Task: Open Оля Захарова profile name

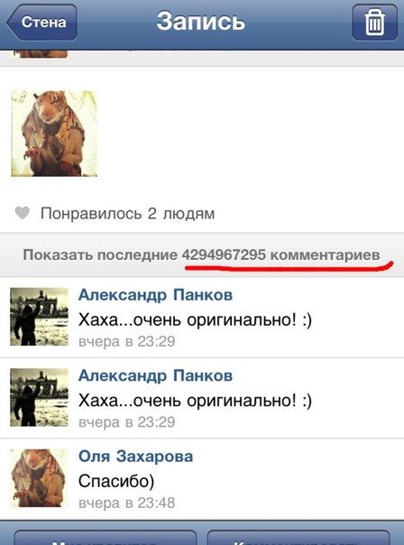Action: (x=135, y=457)
